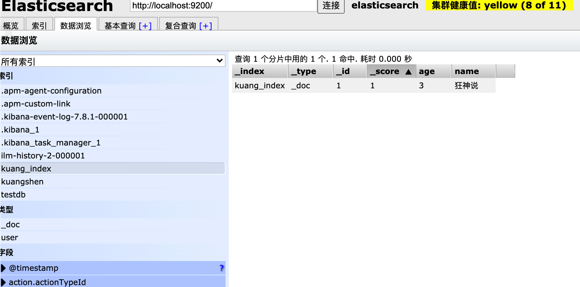Image resolution: width=580 pixels, height=287 pixels.
Task: Open the 基本查询 tab
Action: pos(120,26)
